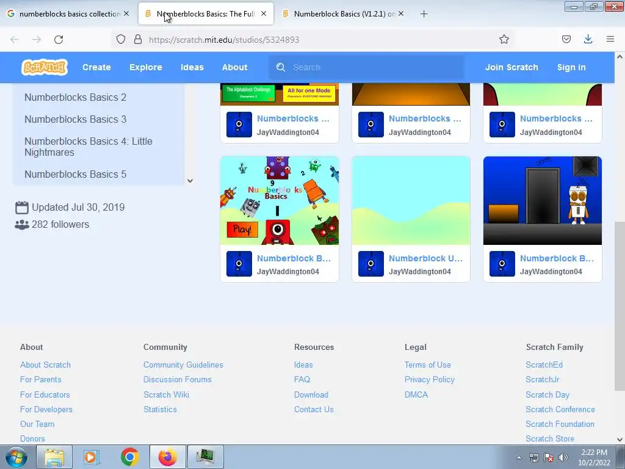Image resolution: width=625 pixels, height=469 pixels.
Task: Select text 'Numberblocks Basics 4: Little Nightmares'
Action: 89,147
